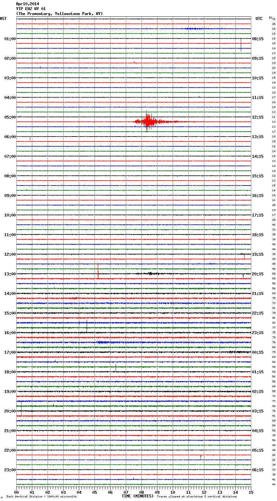Click the 07:00 MST time label

click(x=10, y=156)
